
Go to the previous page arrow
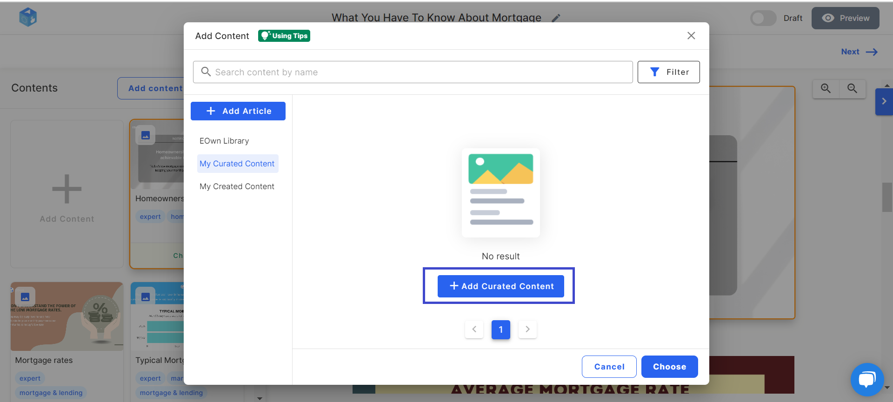click(474, 330)
